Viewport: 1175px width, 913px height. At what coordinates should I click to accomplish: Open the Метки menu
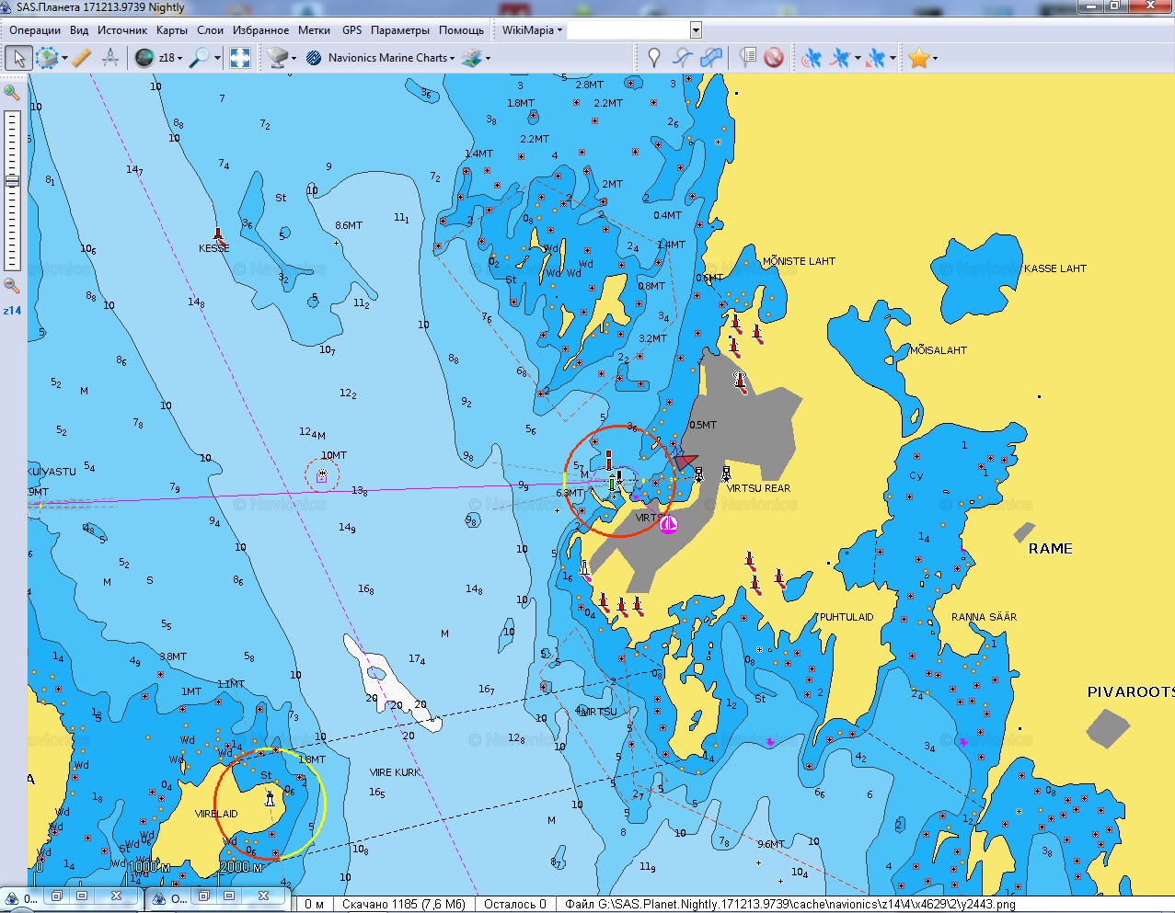point(314,30)
